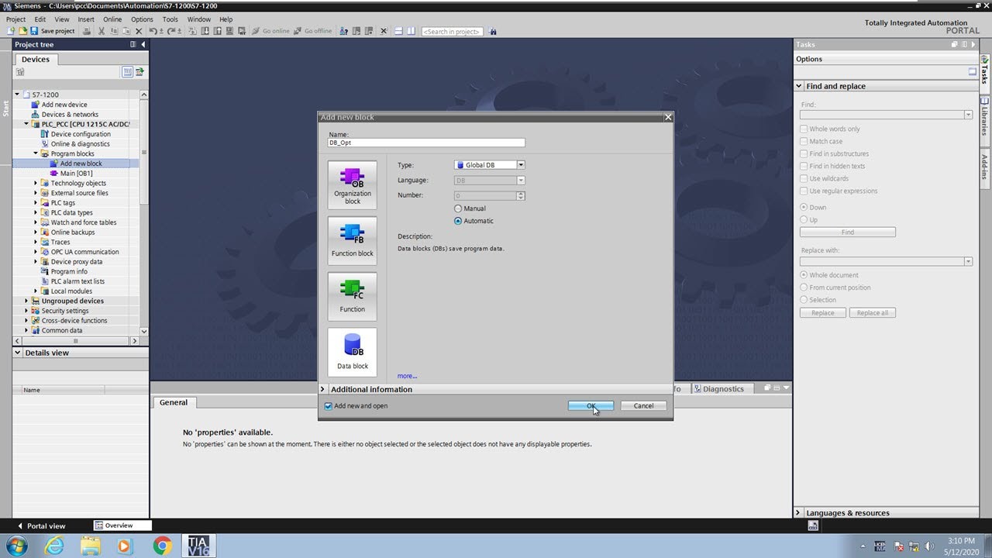Click the Search in project field
Viewport: 992px width, 558px height.
coord(453,32)
